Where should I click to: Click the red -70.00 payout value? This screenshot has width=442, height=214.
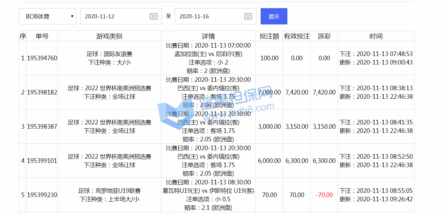point(324,195)
